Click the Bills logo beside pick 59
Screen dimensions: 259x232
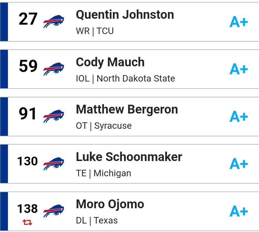[x=54, y=69]
